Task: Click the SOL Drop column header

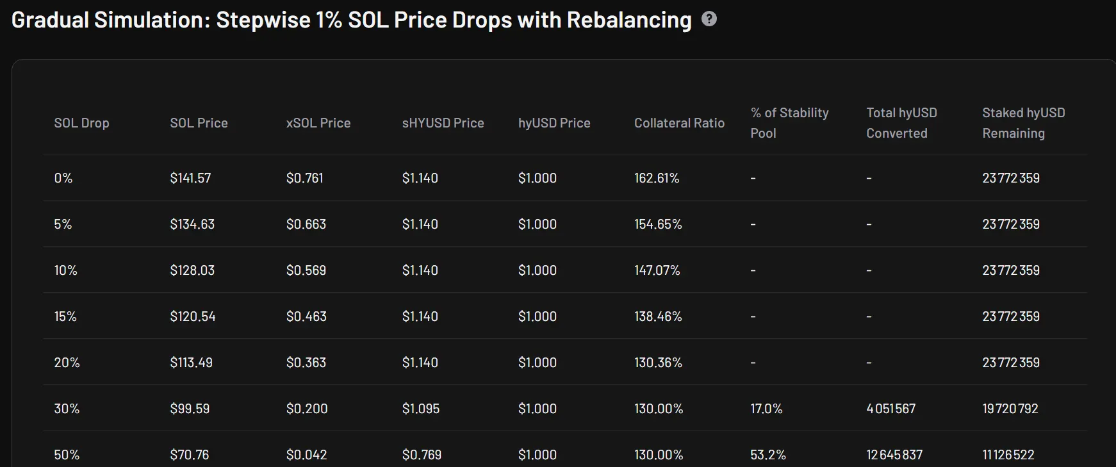Action: point(81,123)
